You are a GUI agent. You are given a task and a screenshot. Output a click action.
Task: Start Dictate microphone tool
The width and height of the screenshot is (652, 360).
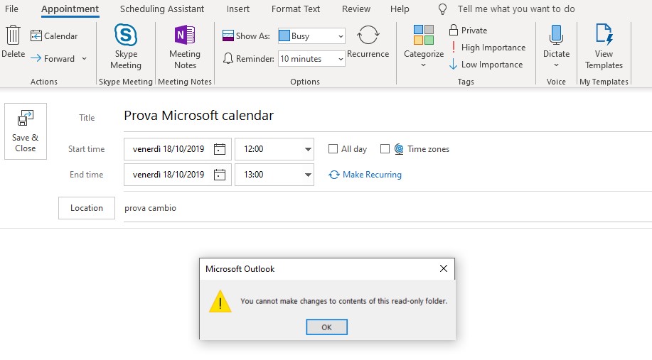(x=556, y=36)
